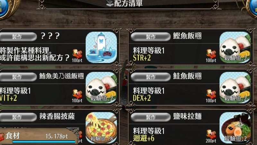Click the ??? recipe title text
The width and height of the screenshot is (257, 145).
click(x=50, y=36)
